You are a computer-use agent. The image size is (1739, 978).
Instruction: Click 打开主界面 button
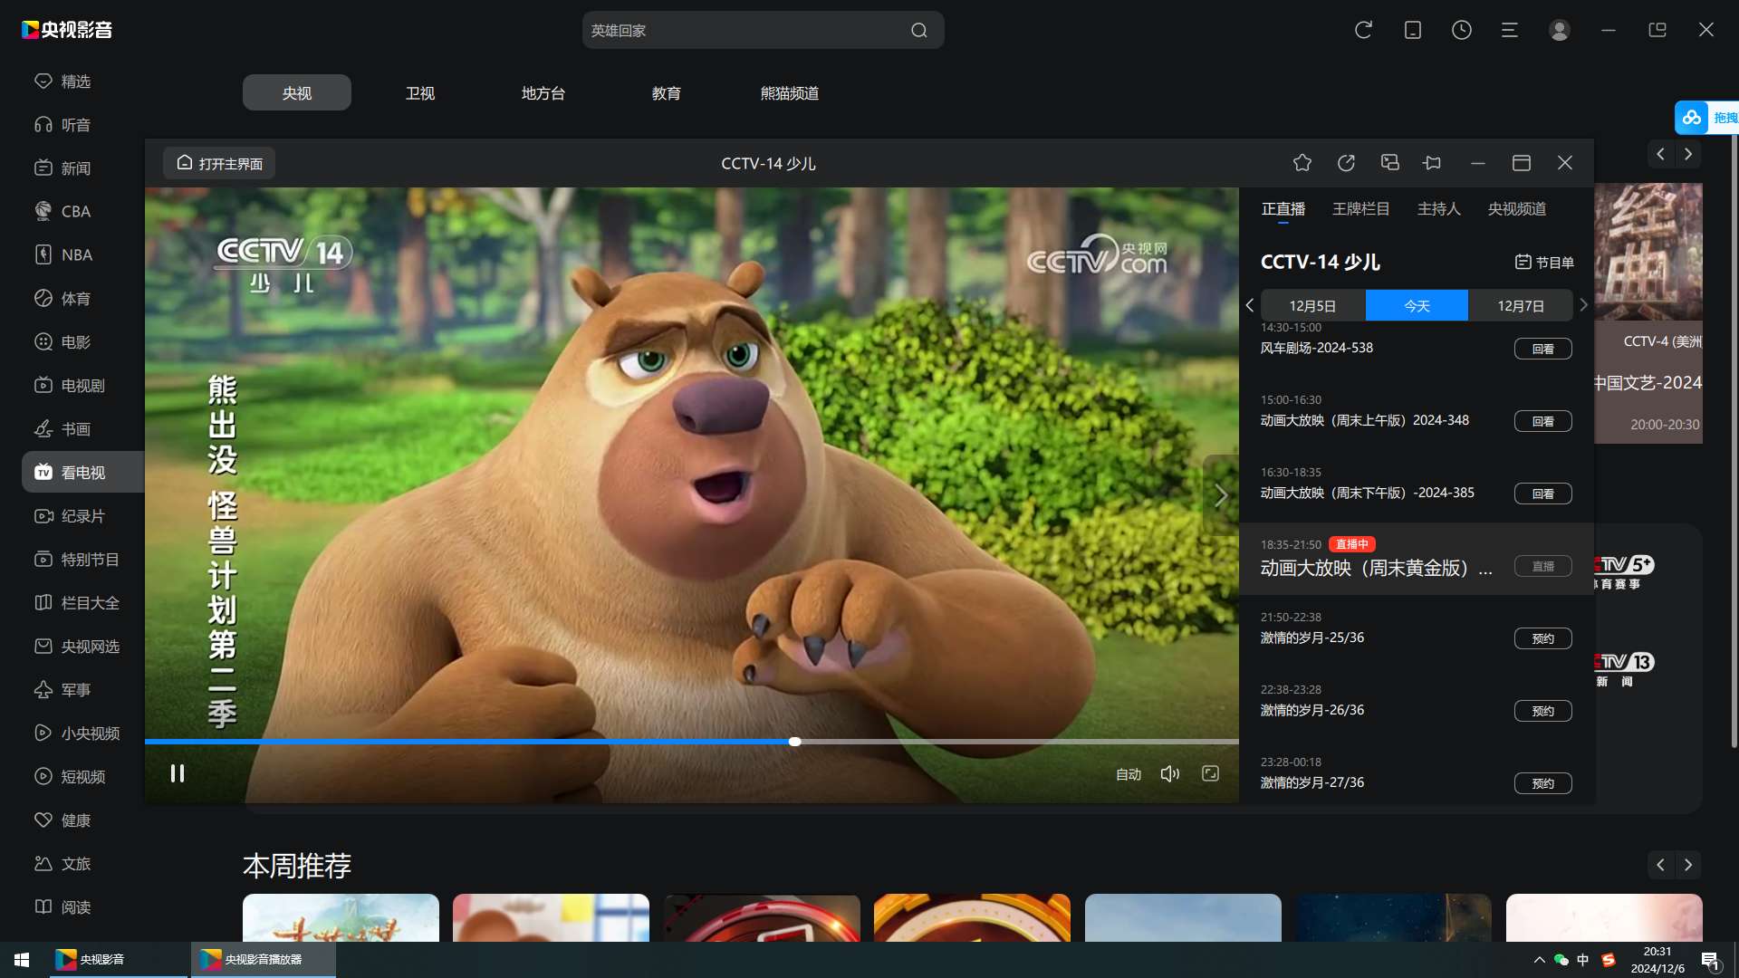pyautogui.click(x=219, y=163)
